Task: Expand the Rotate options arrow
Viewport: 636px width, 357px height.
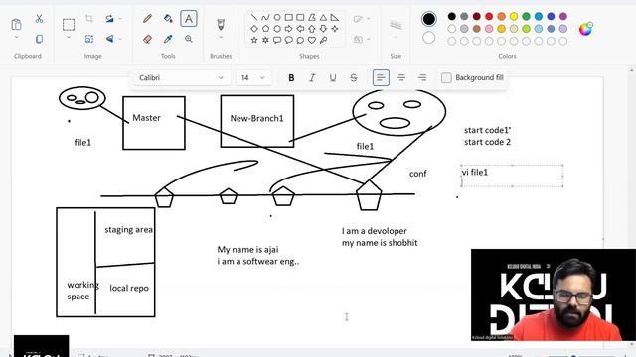Action: [x=120, y=18]
